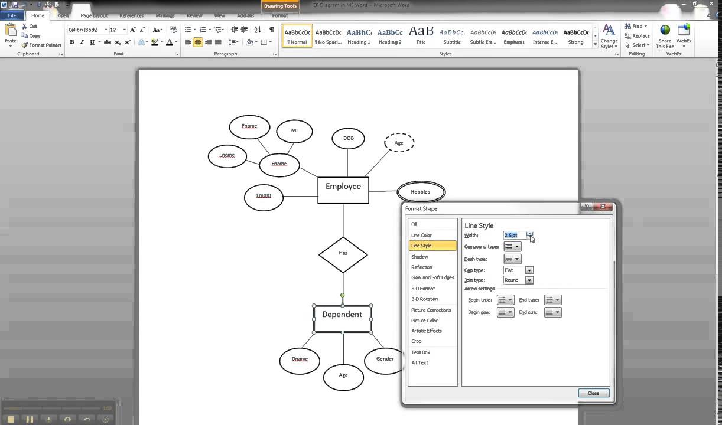Open the Select dropdown in Editing
The width and height of the screenshot is (722, 425).
click(x=636, y=45)
